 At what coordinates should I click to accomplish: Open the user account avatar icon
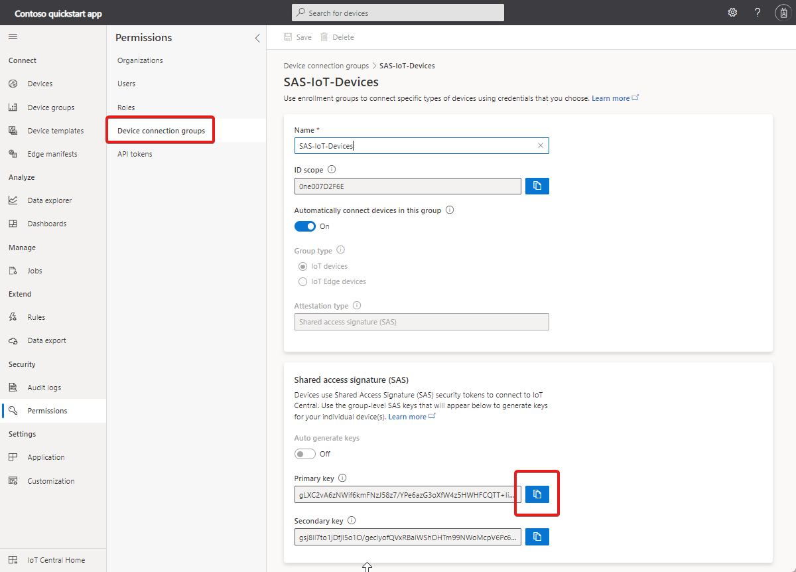[782, 13]
